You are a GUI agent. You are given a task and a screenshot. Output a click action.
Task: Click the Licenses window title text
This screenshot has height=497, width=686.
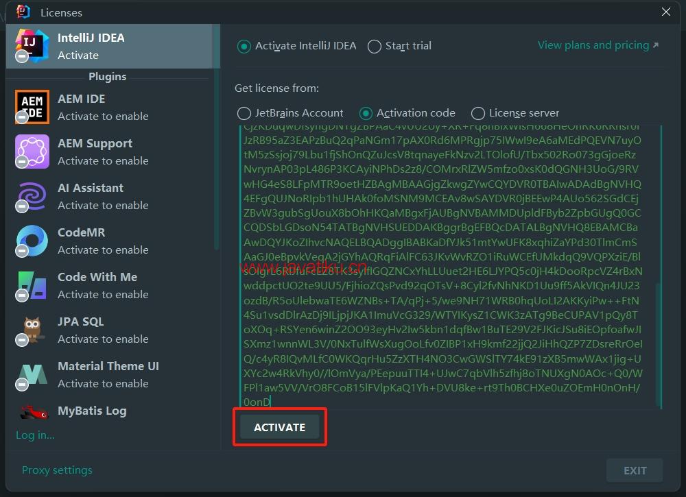(61, 12)
